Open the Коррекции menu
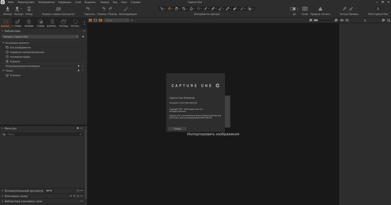Viewport: 391px width, 205px height. coord(65,2)
